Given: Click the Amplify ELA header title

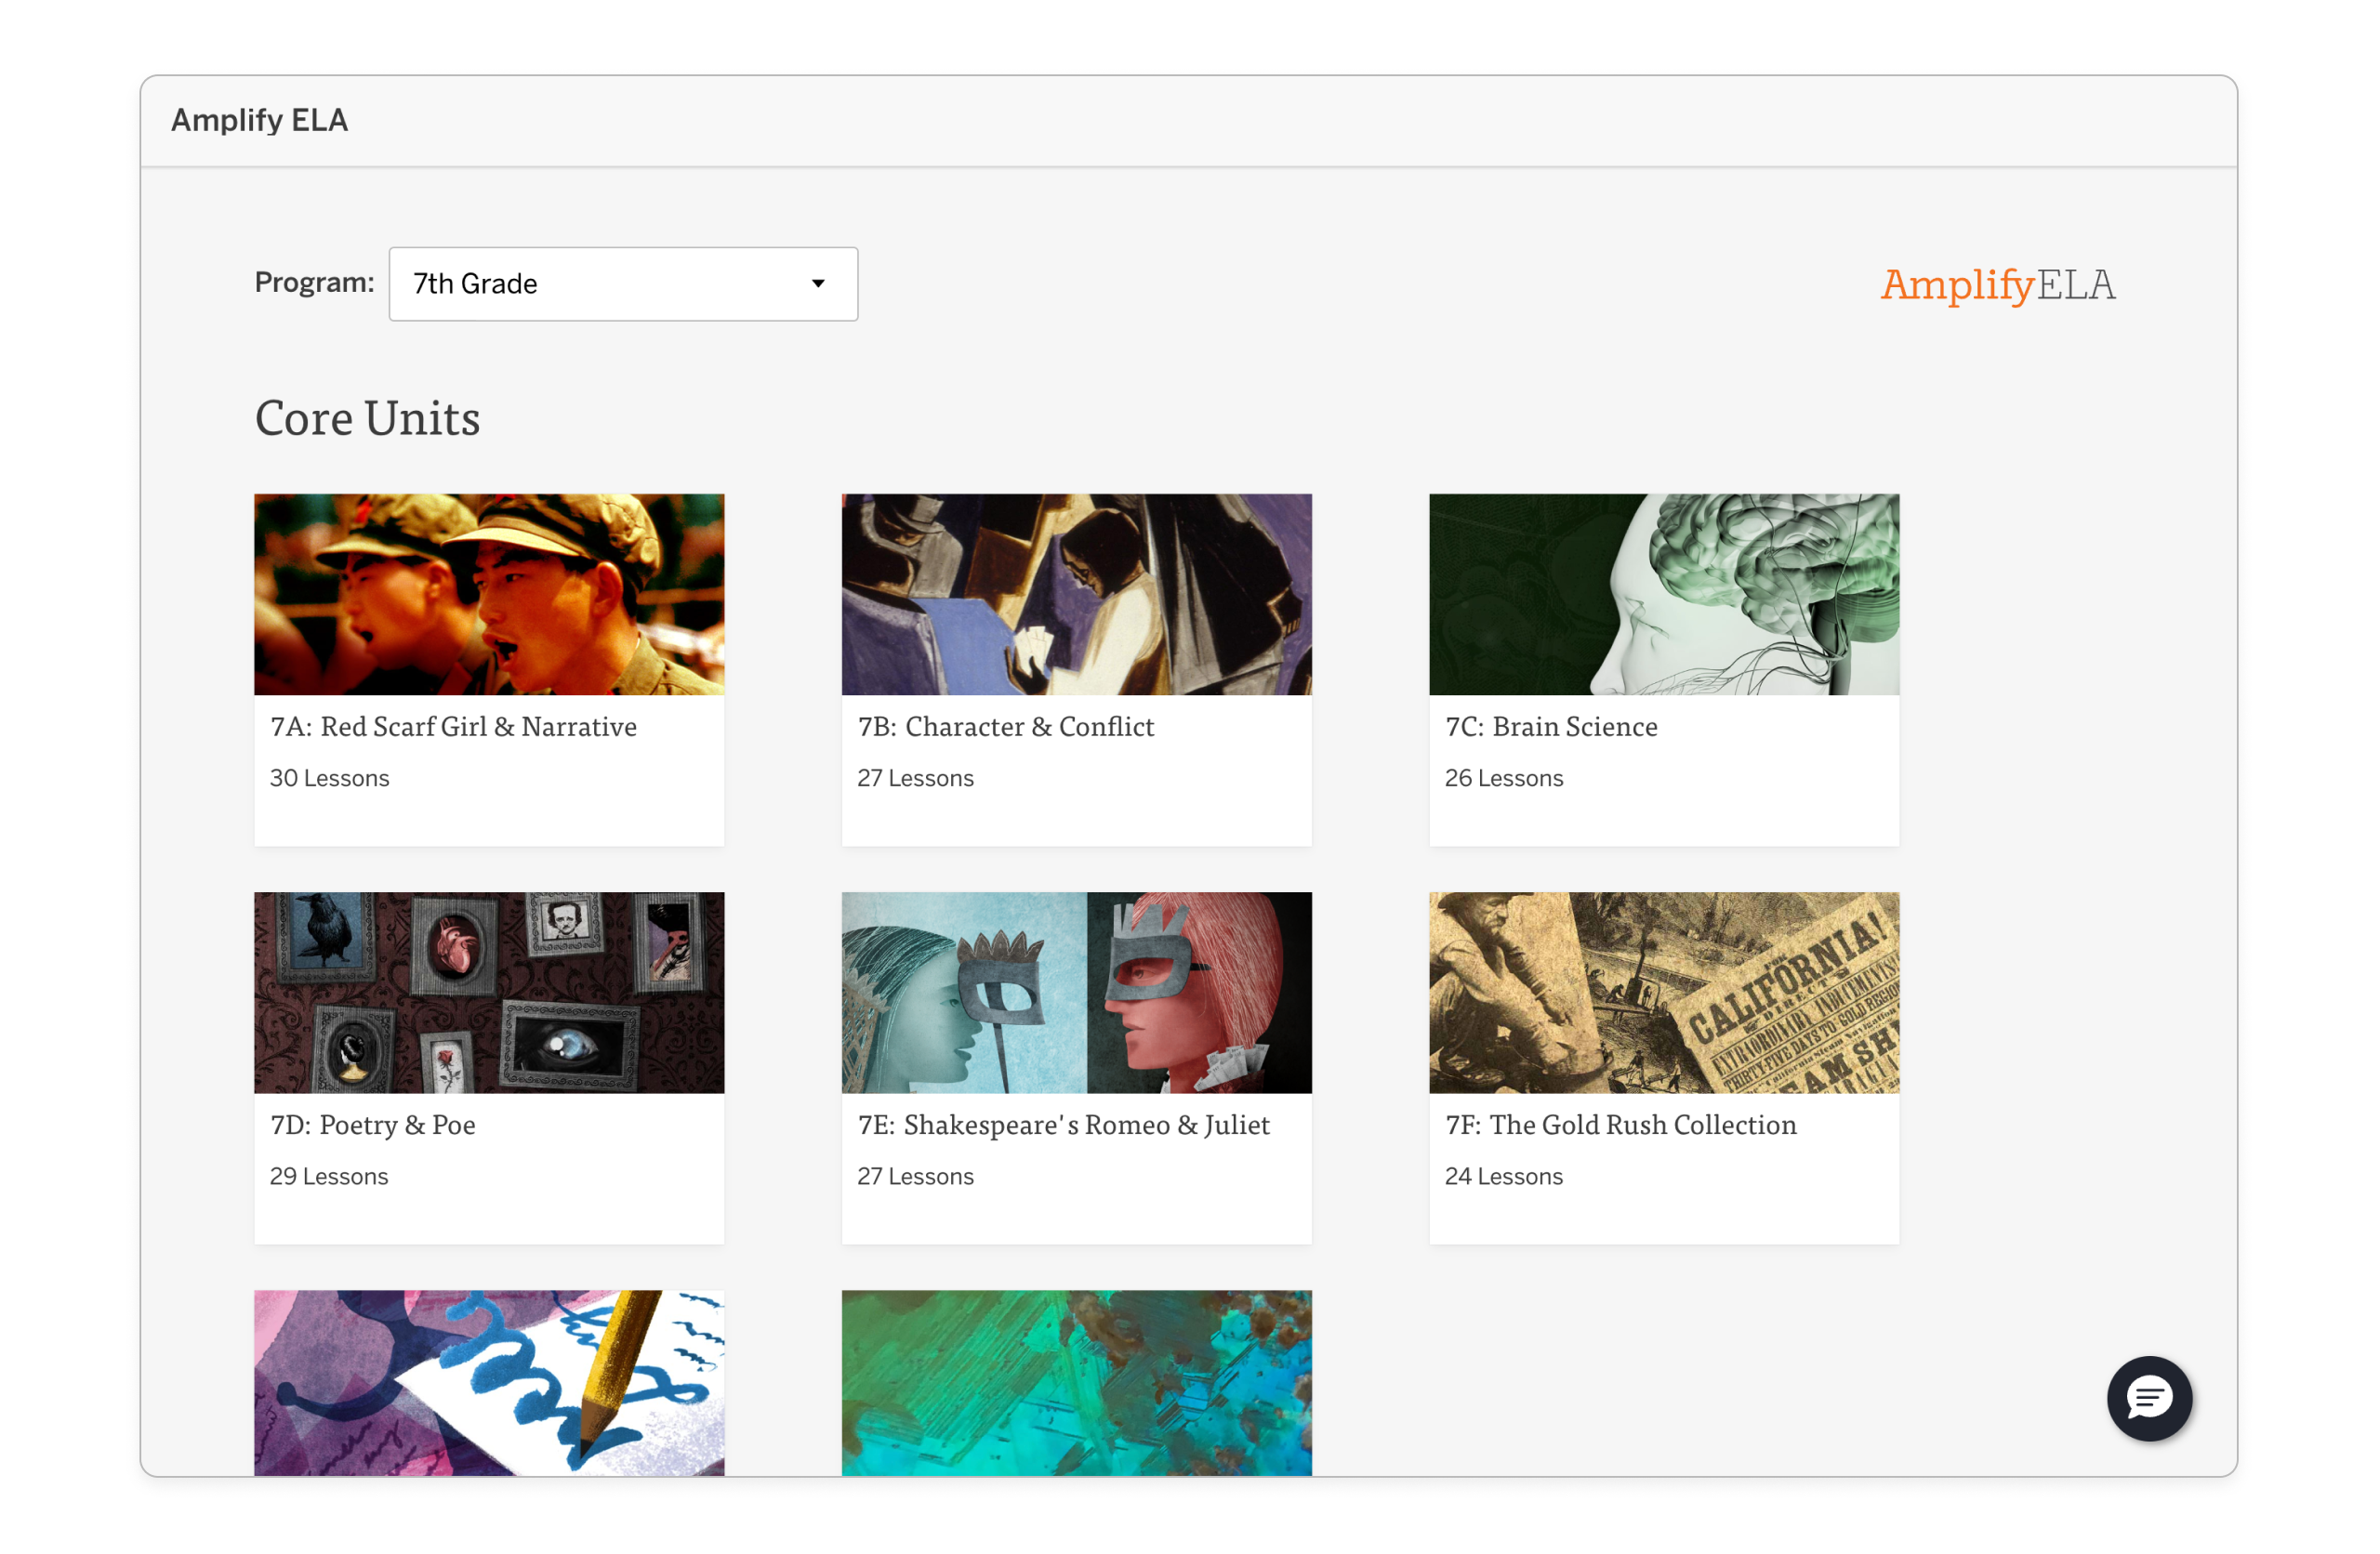Looking at the screenshot, I should pyautogui.click(x=259, y=119).
